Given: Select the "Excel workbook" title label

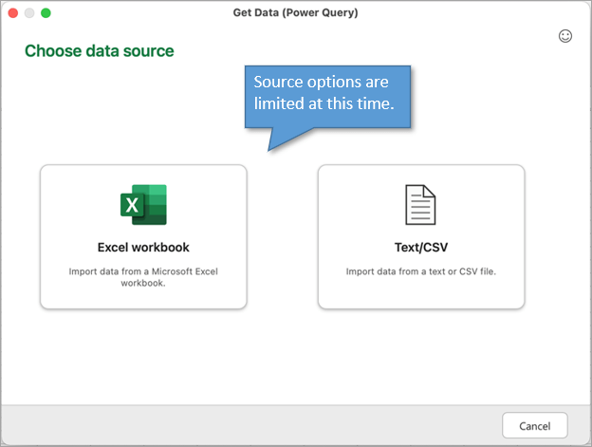Looking at the screenshot, I should [143, 248].
